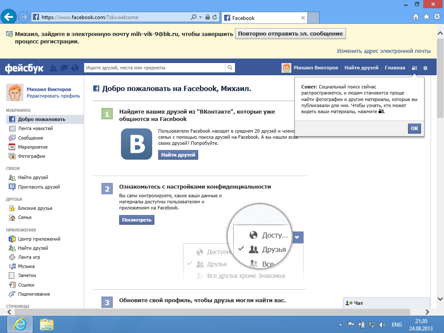The width and height of the screenshot is (444, 333).
Task: Click the large profile picture in left sidebar
Action: [x=15, y=92]
